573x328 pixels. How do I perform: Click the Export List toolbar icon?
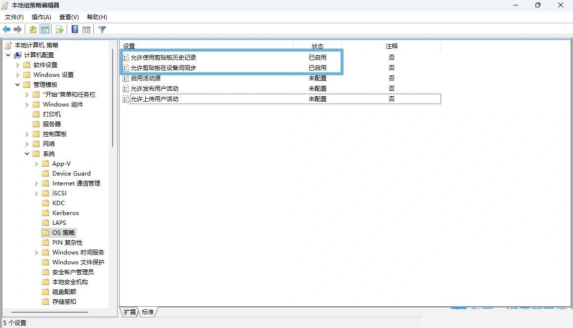[60, 30]
